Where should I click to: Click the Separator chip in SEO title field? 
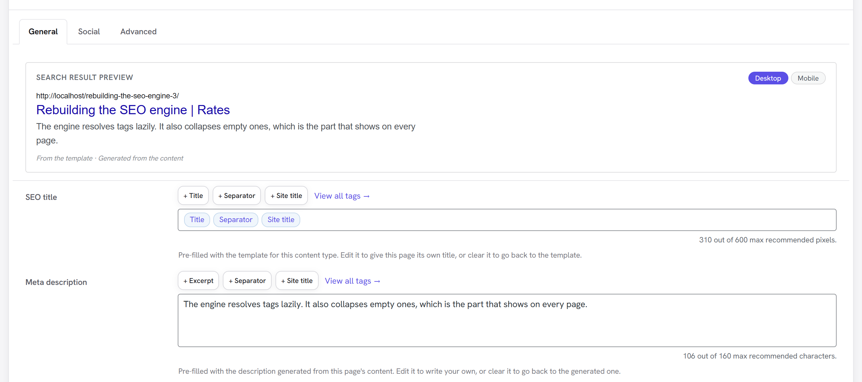235,220
